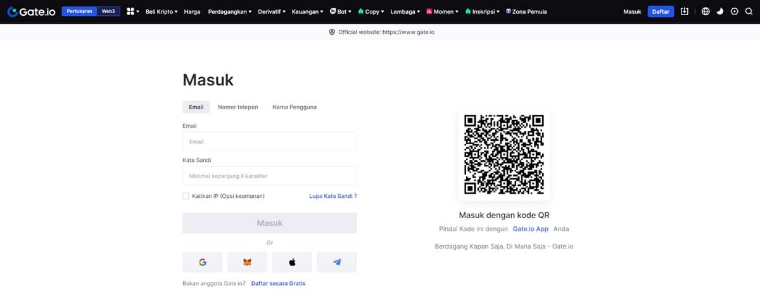Screen dimensions: 760x304
Task: Enable the Kaitkan IP security checkbox
Action: click(x=186, y=196)
